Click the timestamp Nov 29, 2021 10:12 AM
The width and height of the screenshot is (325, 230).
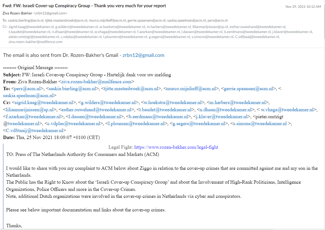tap(303, 7)
